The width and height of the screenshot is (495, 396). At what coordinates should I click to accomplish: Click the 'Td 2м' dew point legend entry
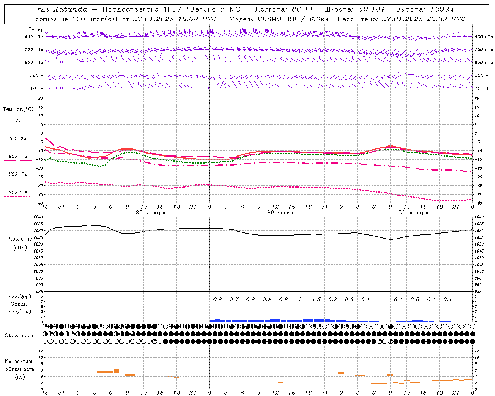18,138
